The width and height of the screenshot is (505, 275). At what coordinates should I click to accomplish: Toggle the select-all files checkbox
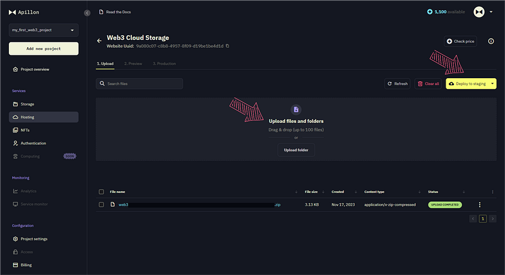102,192
